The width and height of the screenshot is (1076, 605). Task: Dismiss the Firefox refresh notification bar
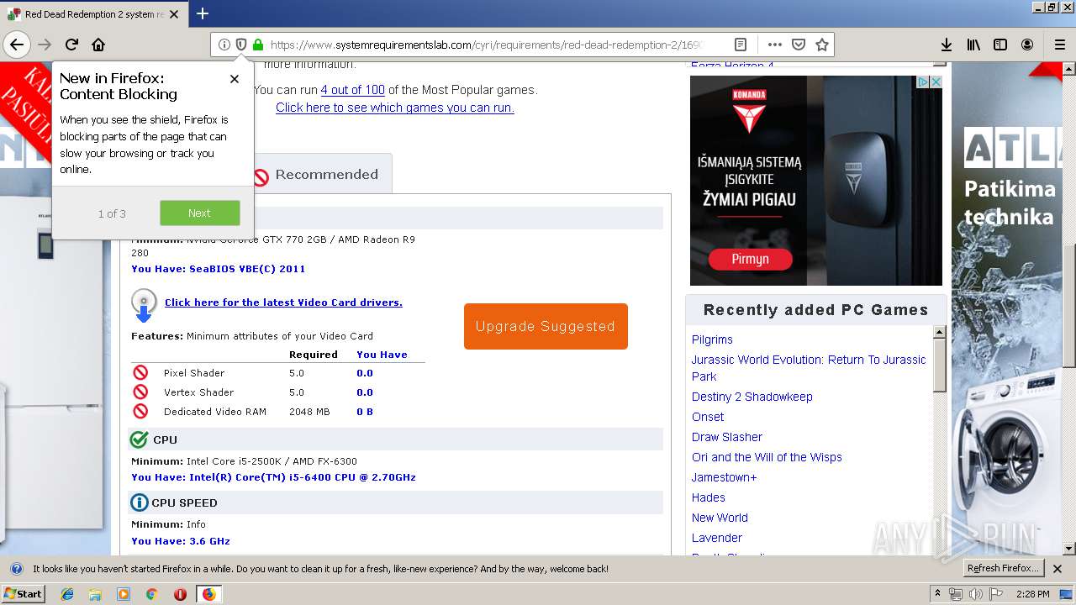pos(1058,569)
